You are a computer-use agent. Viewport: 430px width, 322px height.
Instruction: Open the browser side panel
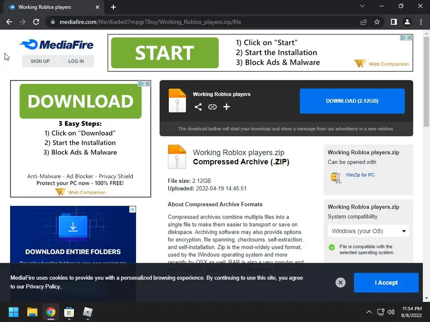[394, 22]
